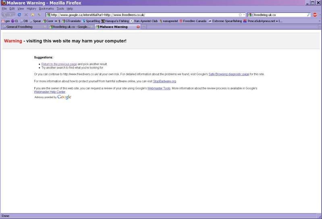Open the Spear bookmark
This screenshot has width=322, height=219.
[x=35, y=21]
